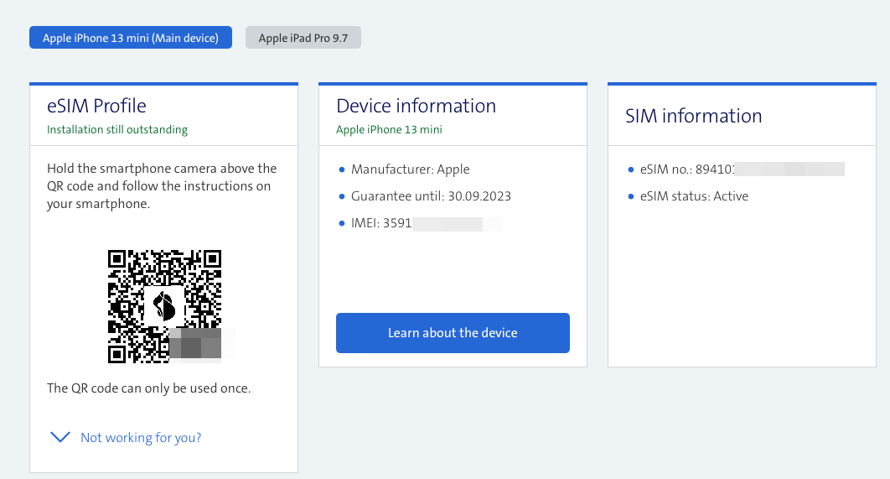Click the chevron next to Not working for you
Image resolution: width=890 pixels, height=479 pixels.
click(60, 437)
